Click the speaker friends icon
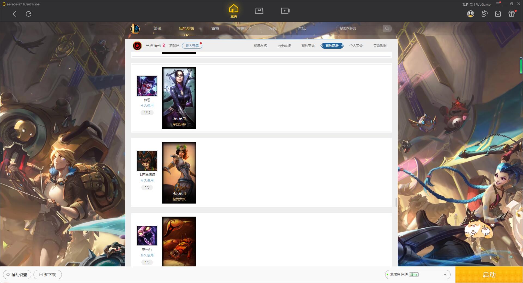 (484, 14)
